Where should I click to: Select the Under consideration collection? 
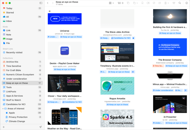[x=22, y=79]
